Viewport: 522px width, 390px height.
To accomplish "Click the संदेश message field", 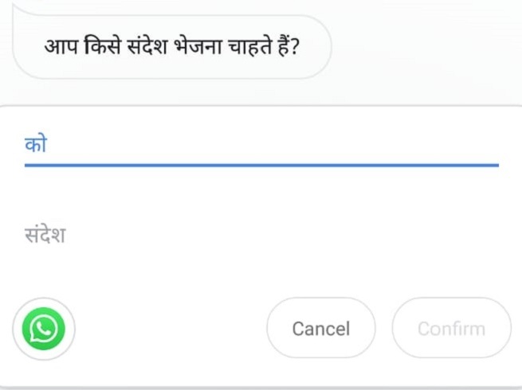I will pyautogui.click(x=261, y=236).
